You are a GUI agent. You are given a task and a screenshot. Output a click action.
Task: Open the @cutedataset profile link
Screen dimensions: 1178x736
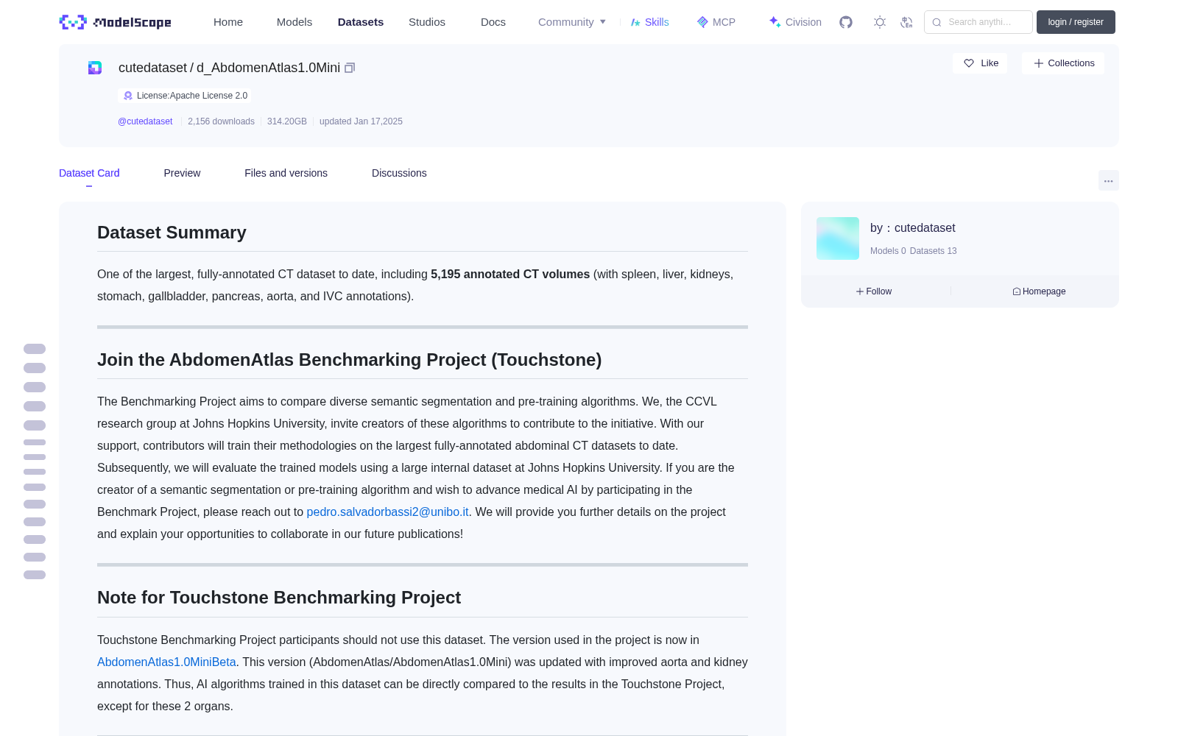[x=145, y=121]
